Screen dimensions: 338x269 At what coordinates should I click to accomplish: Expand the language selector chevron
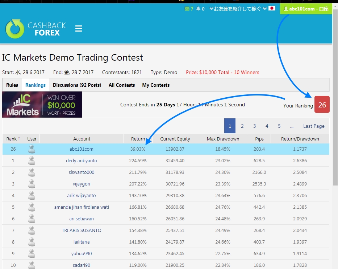pos(265,9)
